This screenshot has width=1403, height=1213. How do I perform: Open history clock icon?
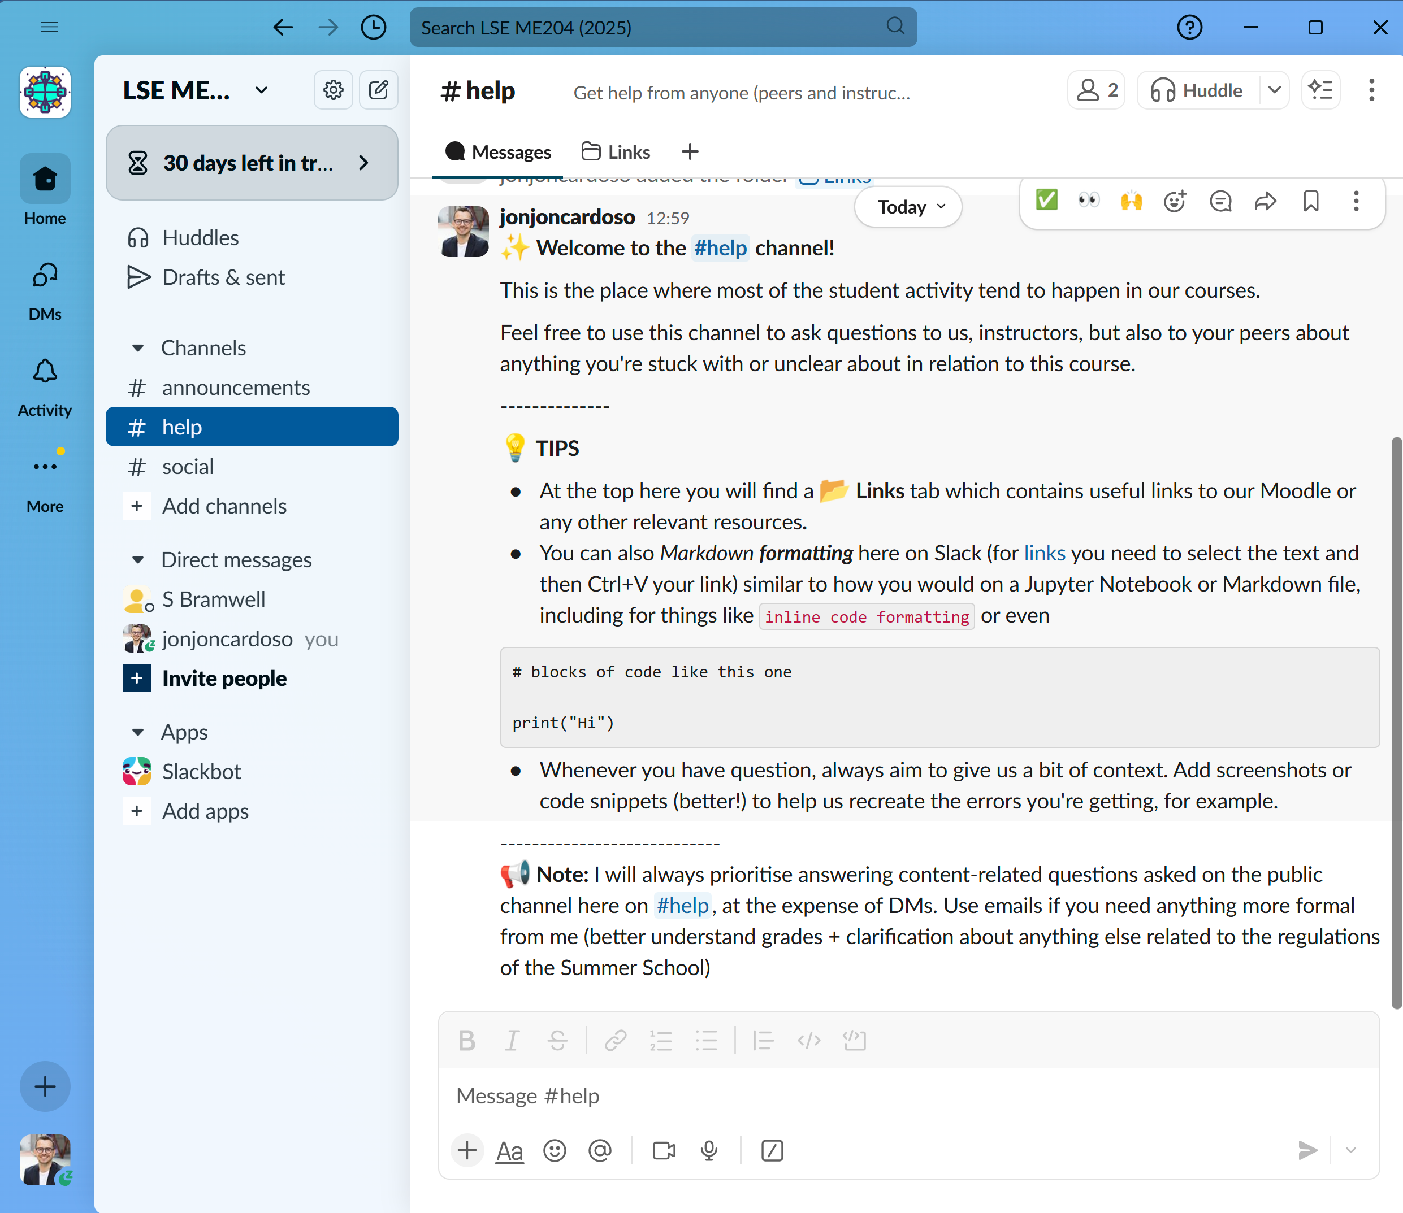coord(373,27)
